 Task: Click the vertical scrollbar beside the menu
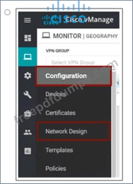(114, 123)
